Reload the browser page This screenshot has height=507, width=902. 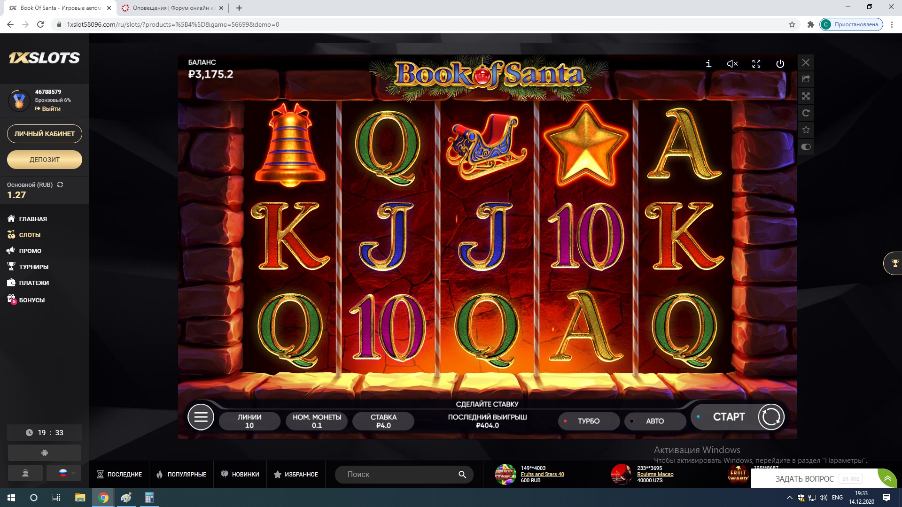click(x=40, y=24)
